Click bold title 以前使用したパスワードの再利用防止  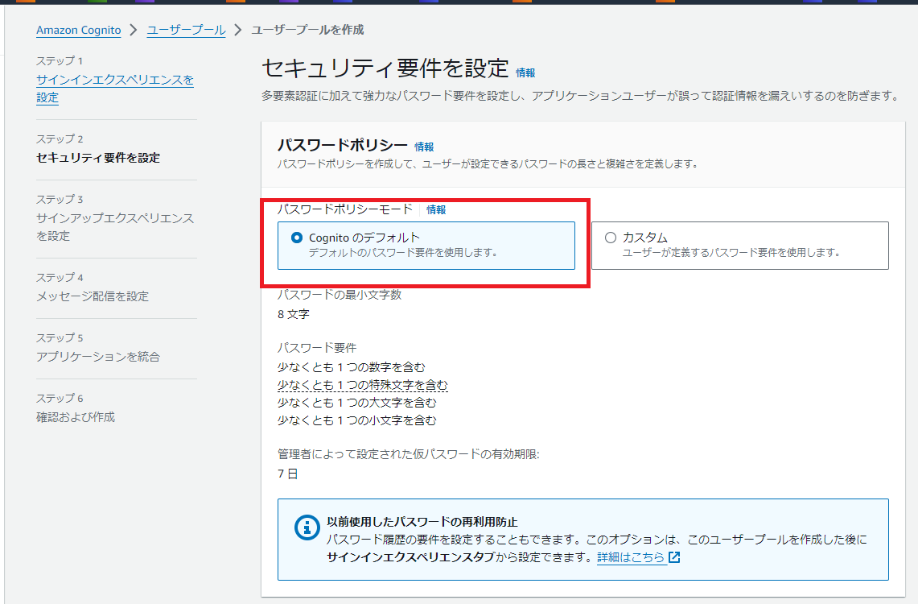coord(422,521)
